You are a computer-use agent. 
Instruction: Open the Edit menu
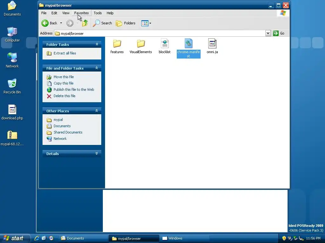coord(54,13)
